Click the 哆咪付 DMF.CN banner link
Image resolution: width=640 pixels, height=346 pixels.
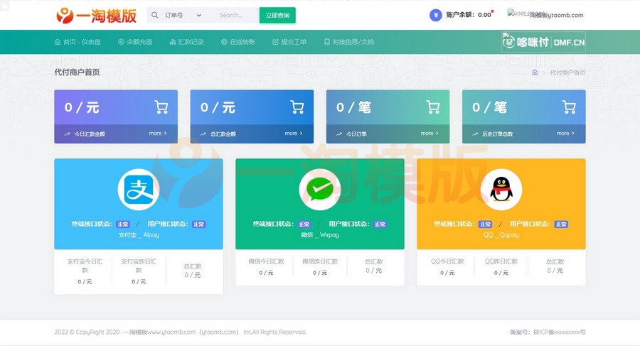(x=544, y=43)
